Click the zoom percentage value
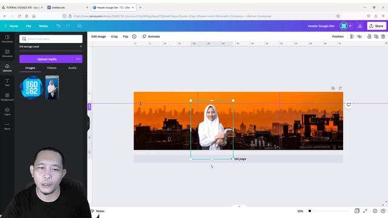 point(300,211)
